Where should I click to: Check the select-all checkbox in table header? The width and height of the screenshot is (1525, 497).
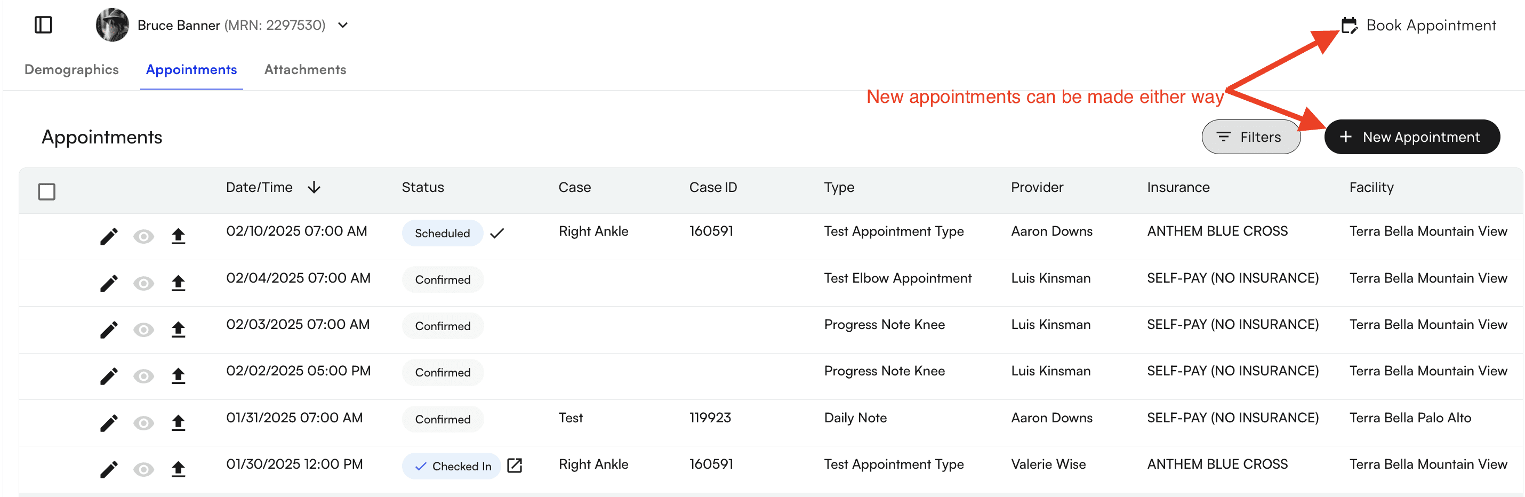[x=47, y=191]
